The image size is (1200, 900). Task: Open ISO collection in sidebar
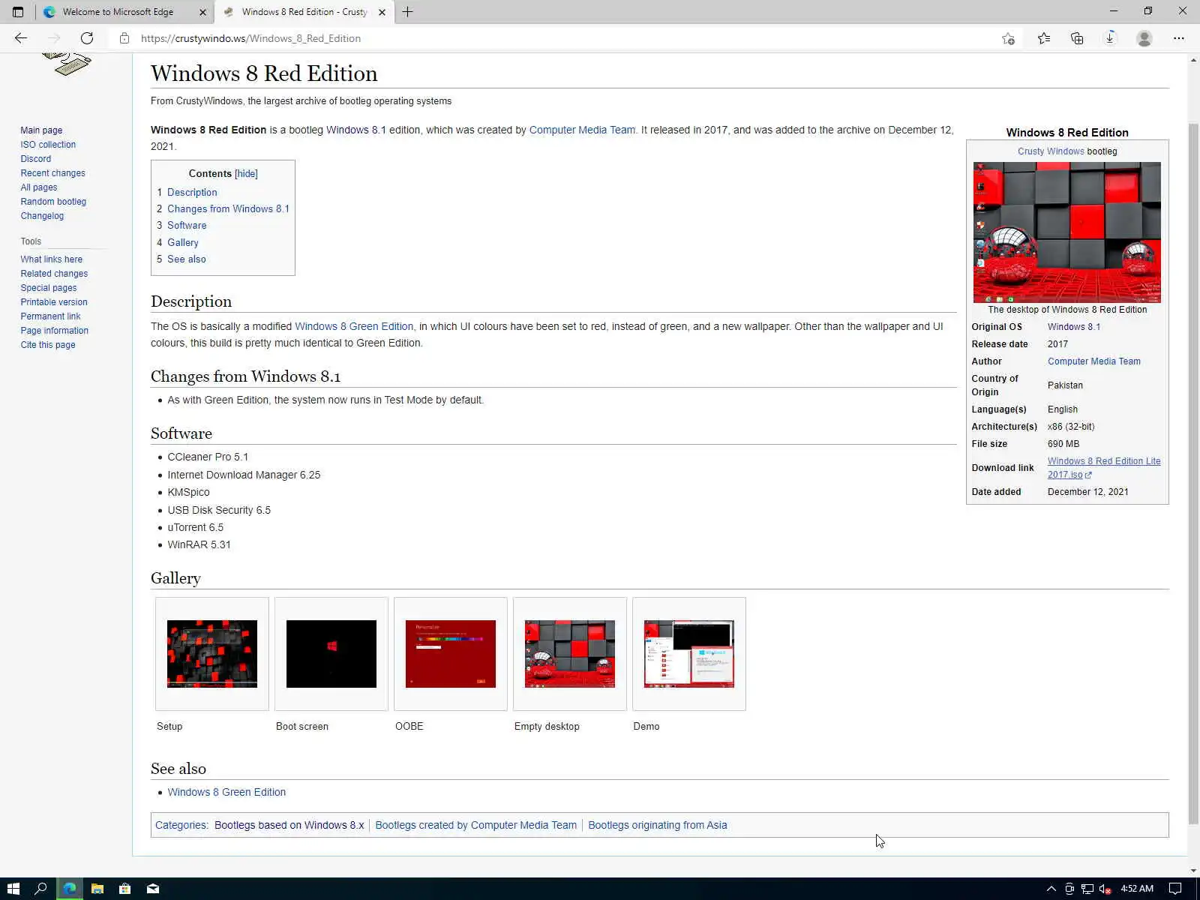click(48, 145)
